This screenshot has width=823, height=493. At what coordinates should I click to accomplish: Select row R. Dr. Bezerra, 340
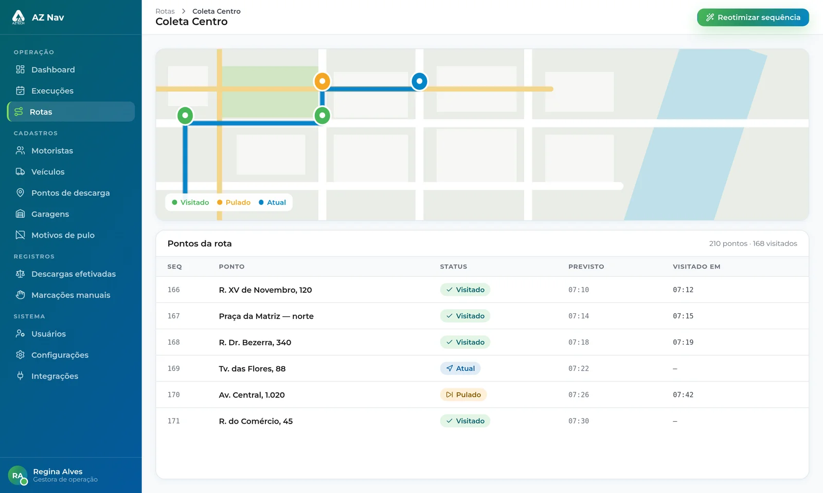[x=482, y=342]
